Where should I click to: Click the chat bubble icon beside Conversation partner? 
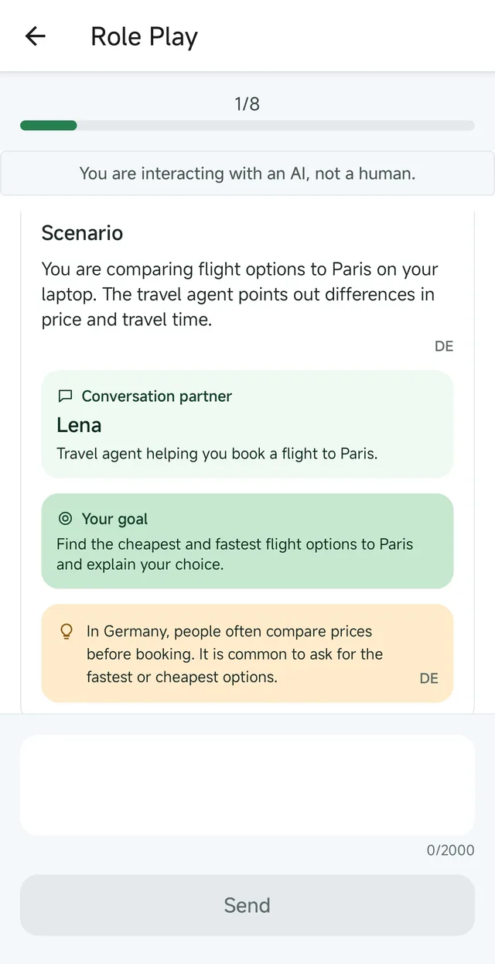65,396
